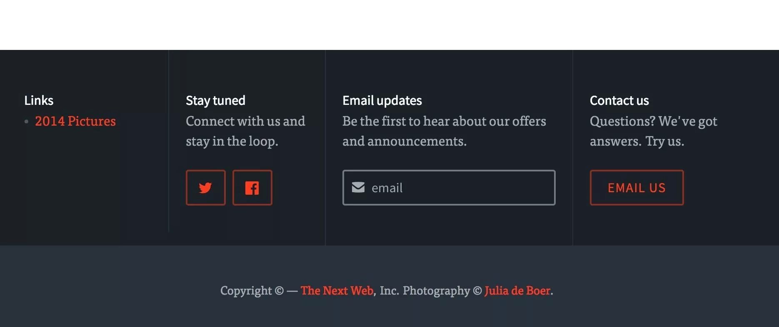Click the 'Copyright ©' text in footer
This screenshot has width=779, height=327.
pos(252,290)
